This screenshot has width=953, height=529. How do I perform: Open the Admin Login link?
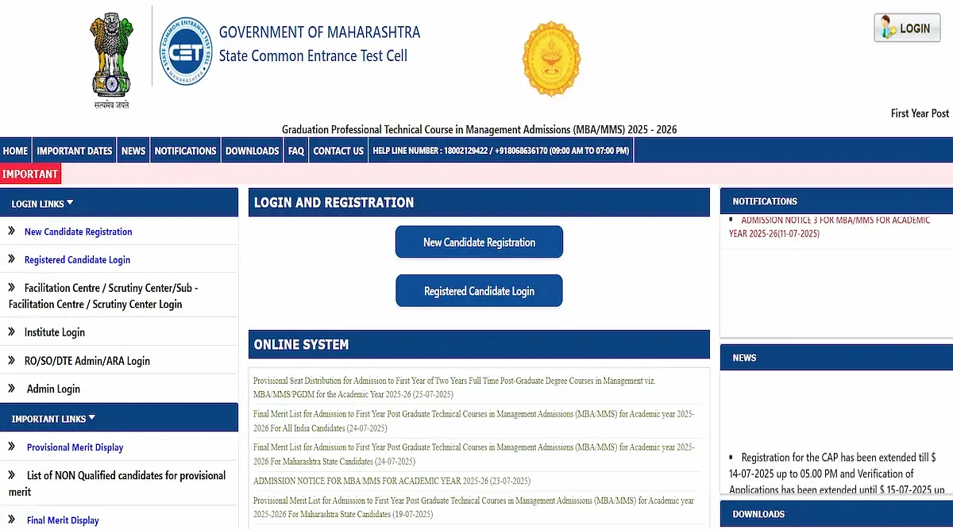coord(53,389)
